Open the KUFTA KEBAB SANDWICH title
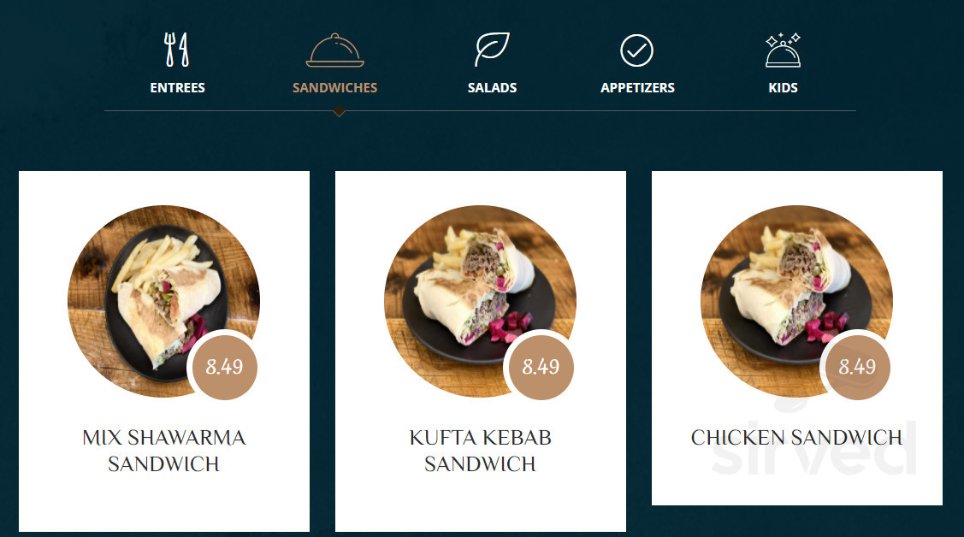964x537 pixels. click(x=480, y=451)
